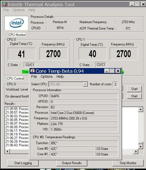Click Number of cores value 2
The image size is (146, 170).
115,84
